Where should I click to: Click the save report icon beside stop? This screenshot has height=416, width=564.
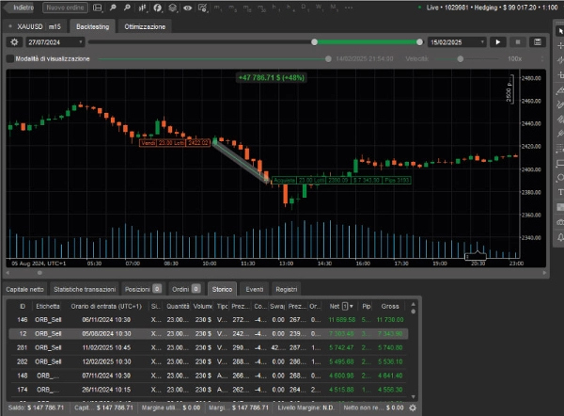point(538,42)
